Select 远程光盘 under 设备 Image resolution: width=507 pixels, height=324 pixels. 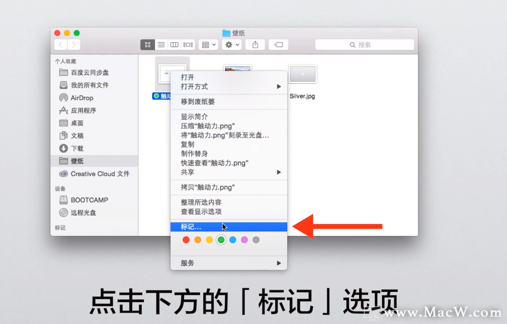coord(94,213)
